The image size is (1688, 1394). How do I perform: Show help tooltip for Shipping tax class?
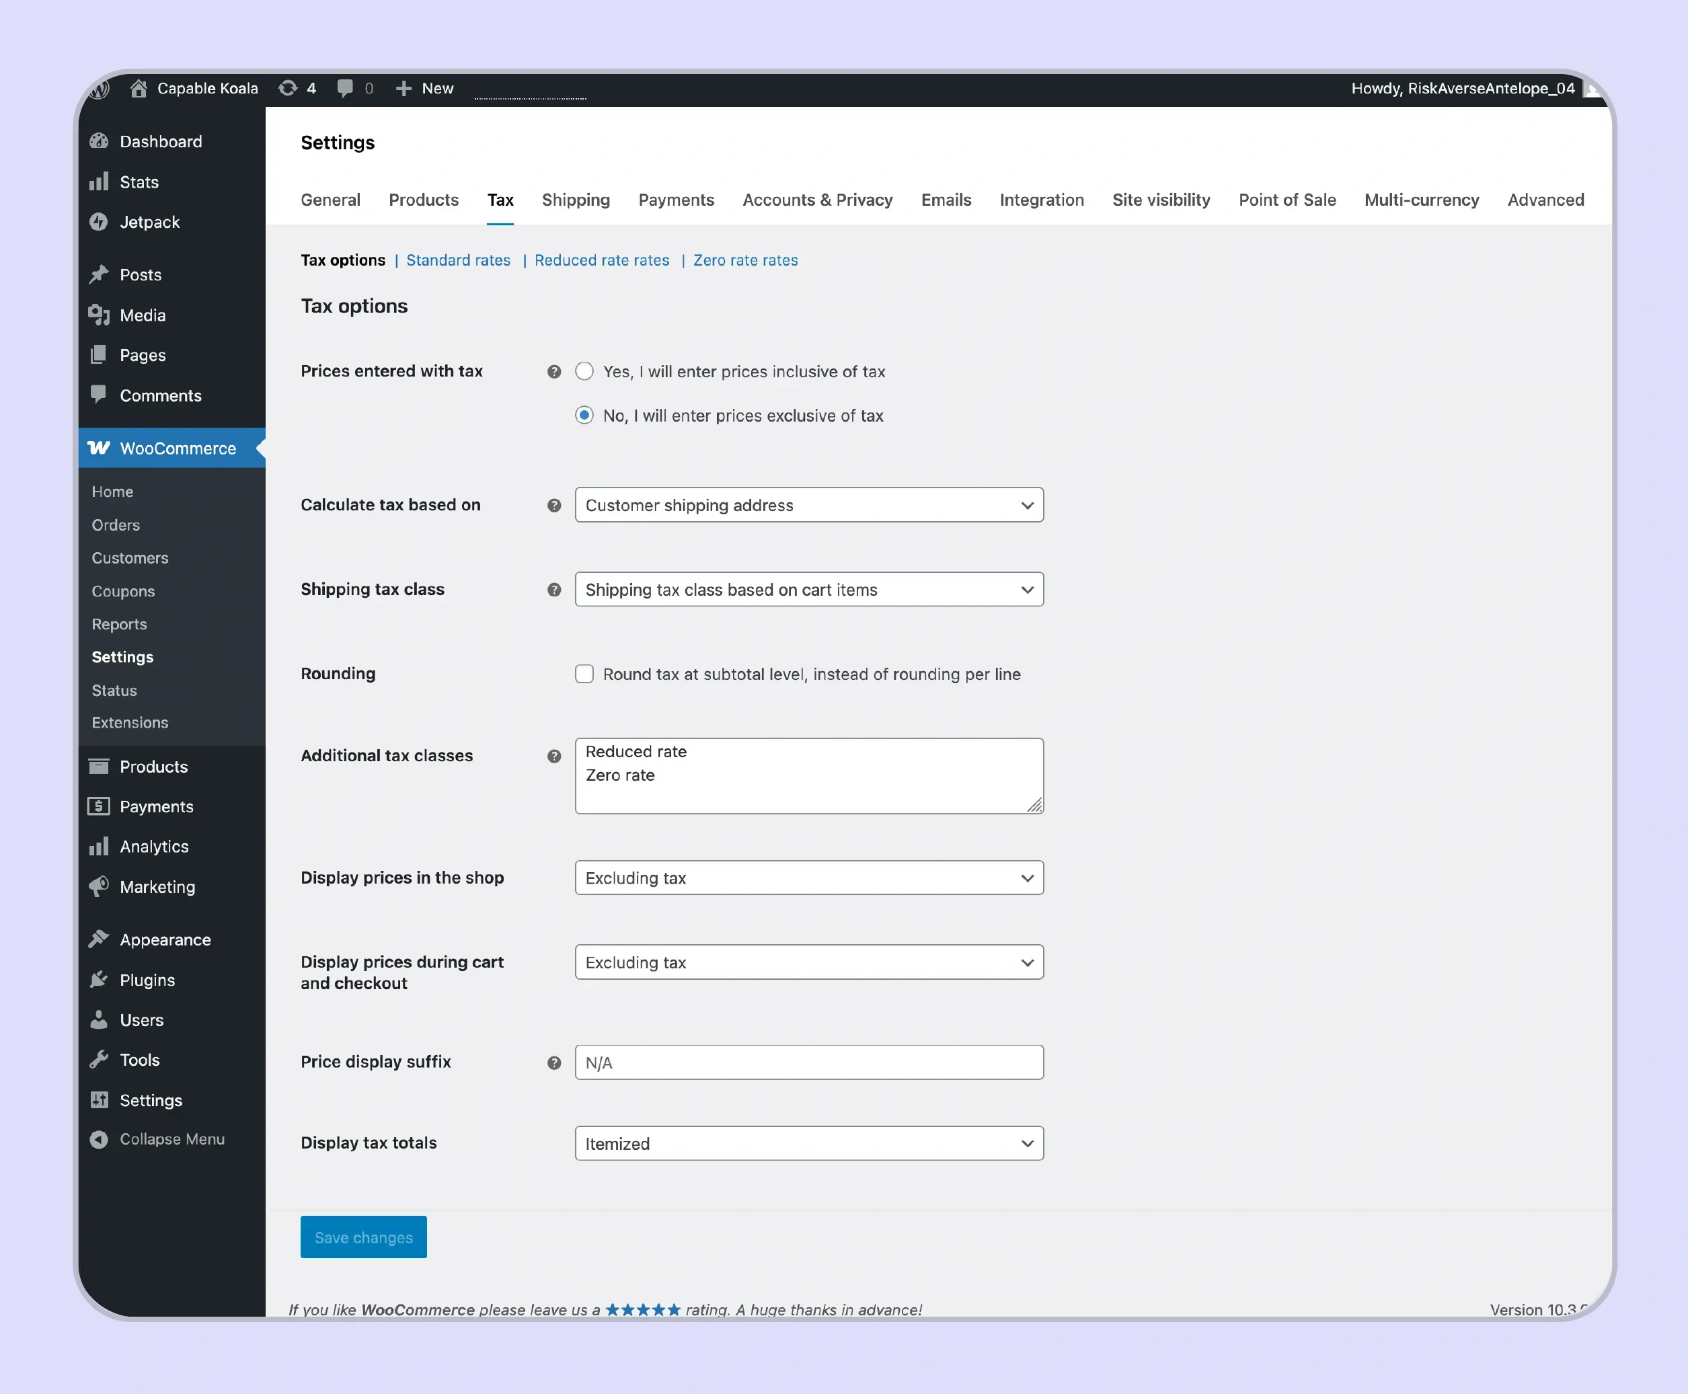click(x=554, y=589)
